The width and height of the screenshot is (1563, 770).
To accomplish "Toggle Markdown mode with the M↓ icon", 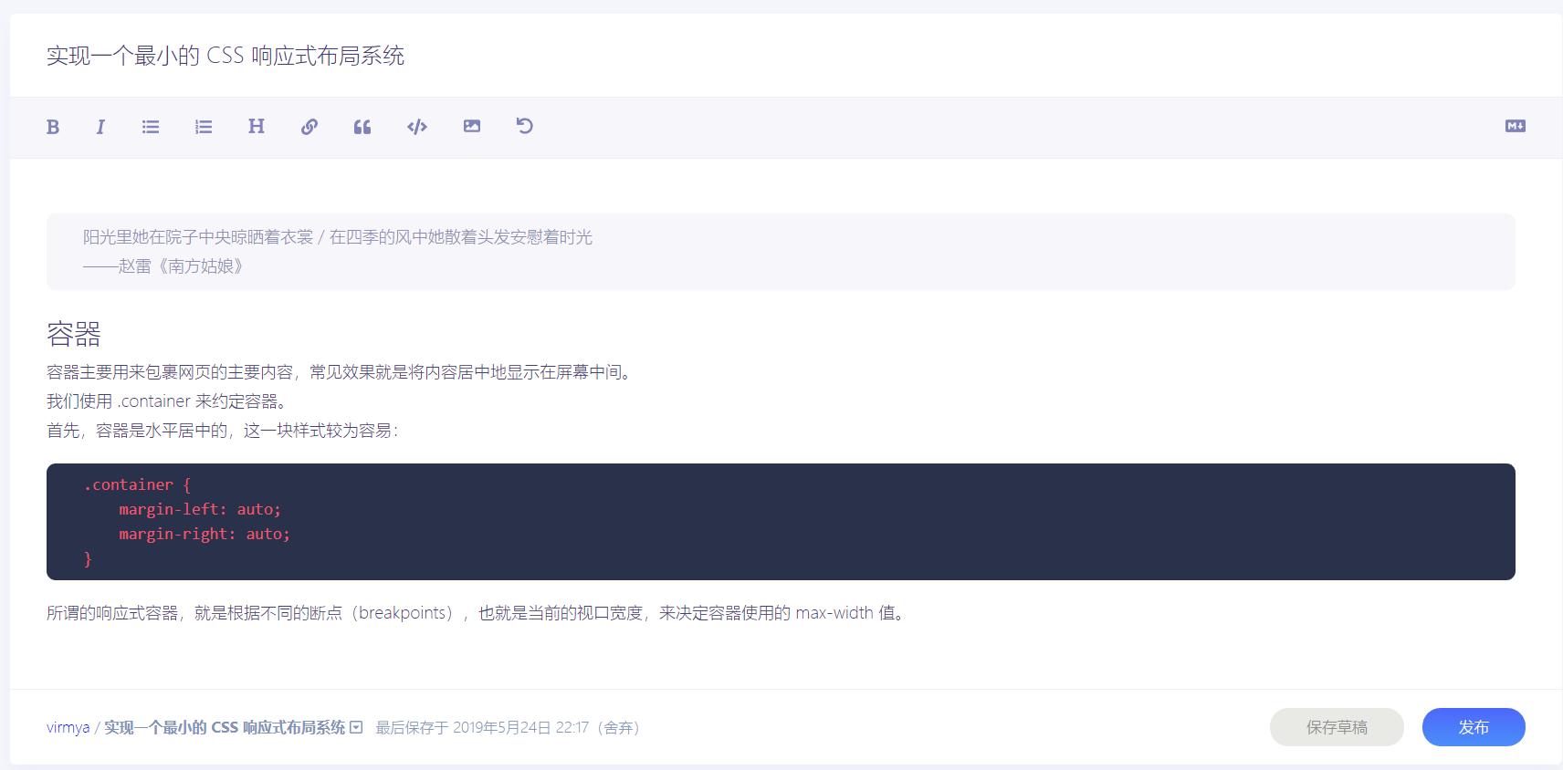I will pyautogui.click(x=1516, y=126).
